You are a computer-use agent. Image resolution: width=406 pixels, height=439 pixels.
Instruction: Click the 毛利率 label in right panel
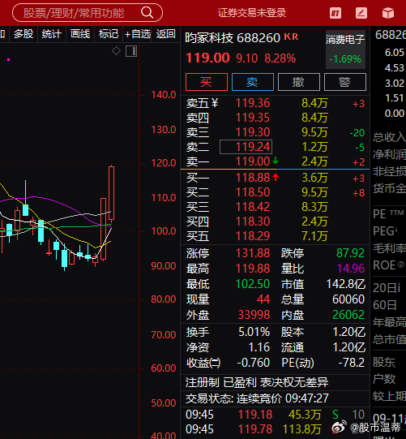coord(390,248)
